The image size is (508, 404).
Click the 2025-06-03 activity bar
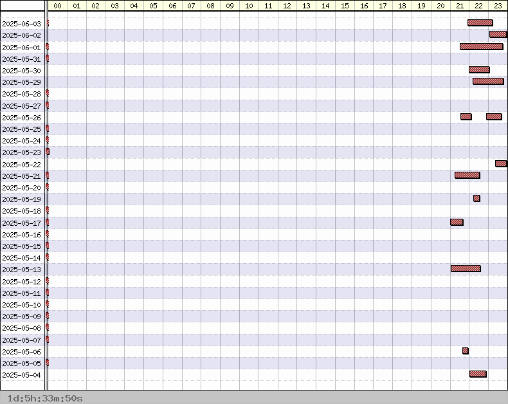coord(480,23)
